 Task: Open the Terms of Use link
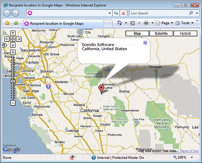click(189, 151)
